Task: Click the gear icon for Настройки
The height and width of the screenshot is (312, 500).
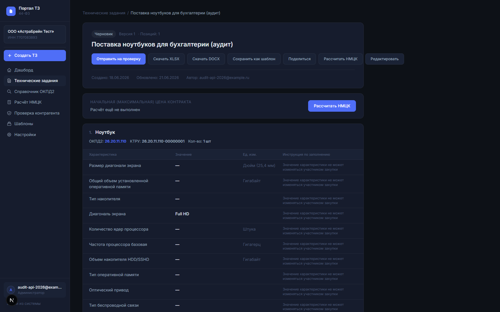Action: tap(9, 135)
